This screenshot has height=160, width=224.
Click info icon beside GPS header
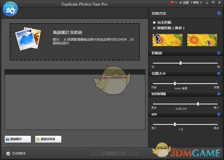(x=219, y=114)
